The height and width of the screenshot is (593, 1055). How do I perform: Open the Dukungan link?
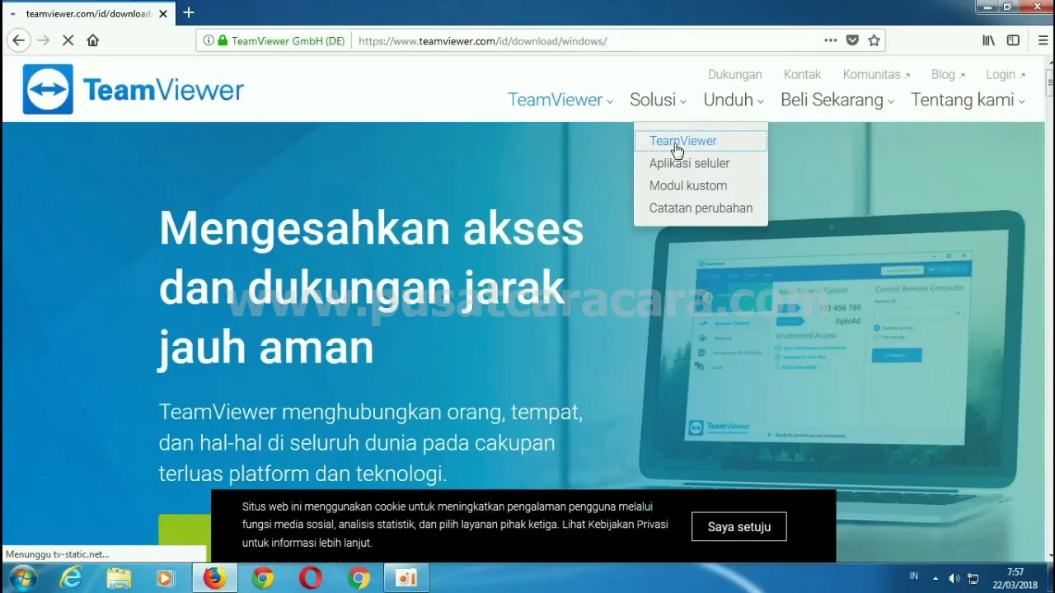click(734, 74)
